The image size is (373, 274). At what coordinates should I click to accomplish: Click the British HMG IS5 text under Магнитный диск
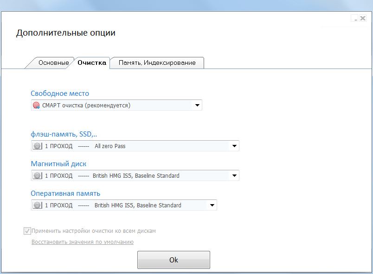pyautogui.click(x=136, y=176)
